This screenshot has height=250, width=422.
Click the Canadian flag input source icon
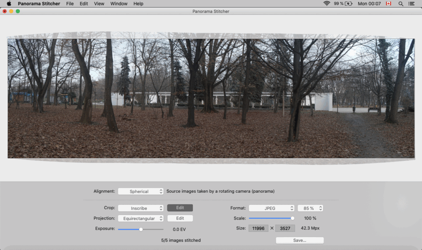pos(389,4)
